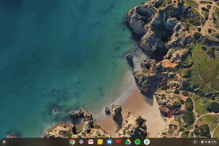219x146 pixels.
Task: Launch Google Chrome from the shelf
Action: (x=72, y=142)
